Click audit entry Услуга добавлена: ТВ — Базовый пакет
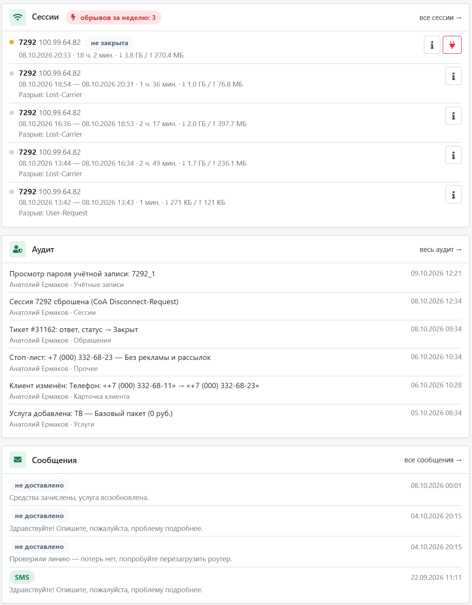This screenshot has height=605, width=472. tap(235, 418)
